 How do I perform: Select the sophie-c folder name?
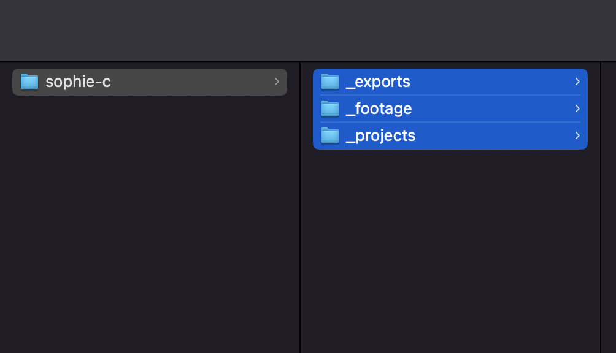(x=78, y=82)
